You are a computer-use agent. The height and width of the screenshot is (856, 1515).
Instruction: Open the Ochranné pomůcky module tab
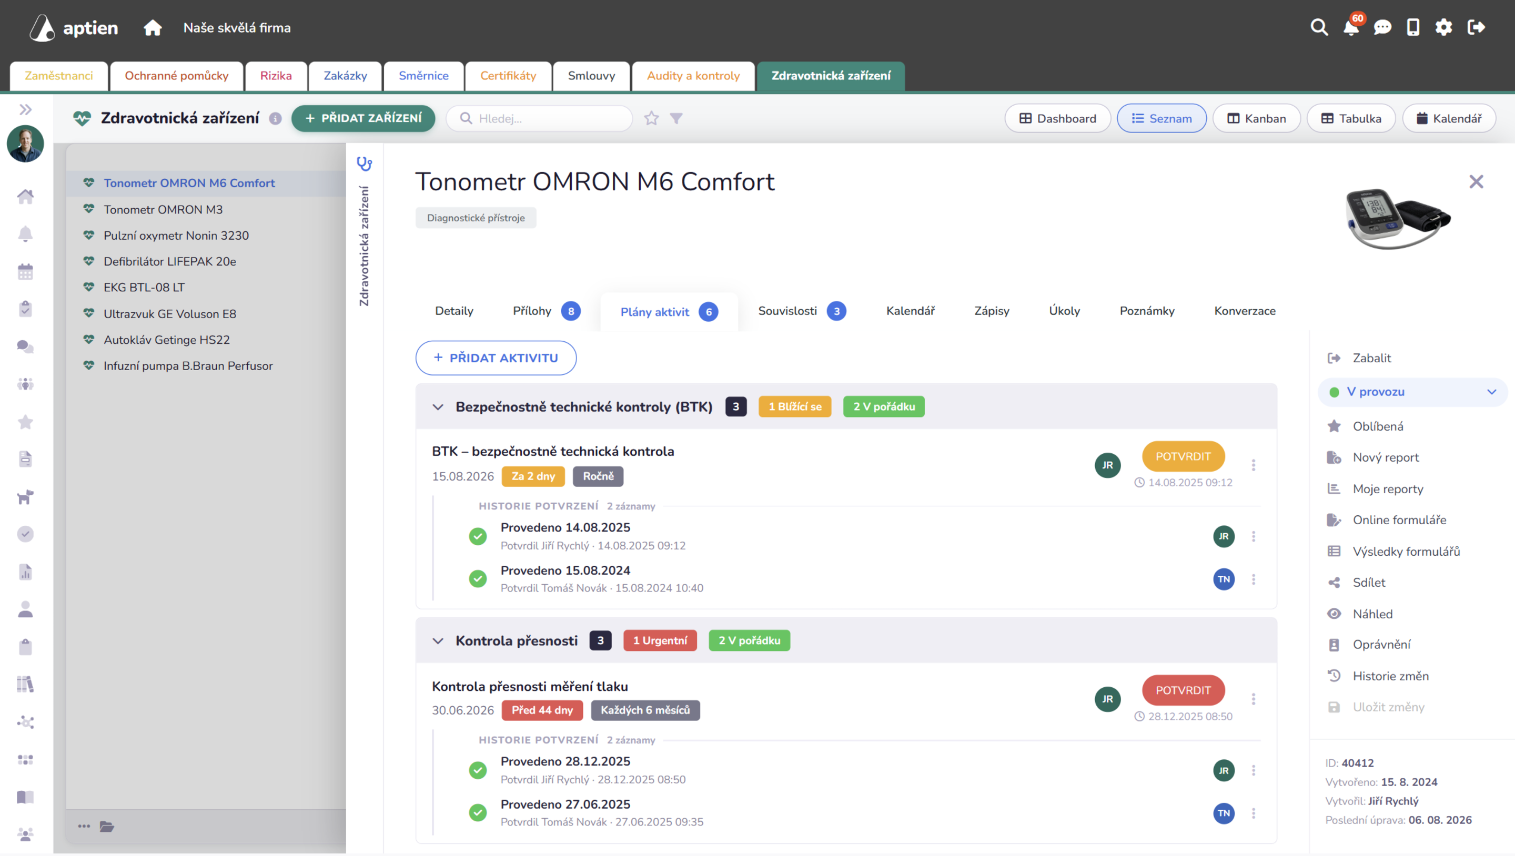[176, 76]
